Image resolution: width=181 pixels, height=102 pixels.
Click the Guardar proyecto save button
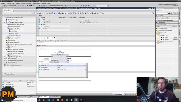coord(11,6)
